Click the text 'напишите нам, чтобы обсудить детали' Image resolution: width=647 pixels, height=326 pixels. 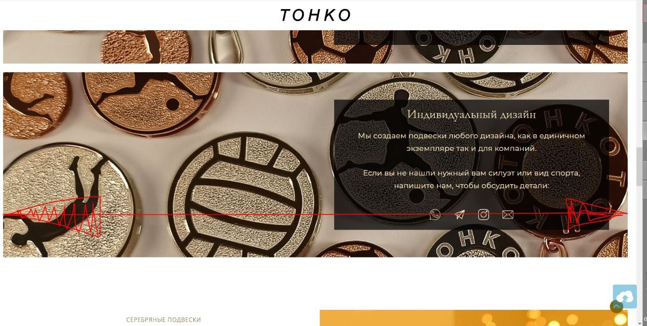click(x=472, y=186)
